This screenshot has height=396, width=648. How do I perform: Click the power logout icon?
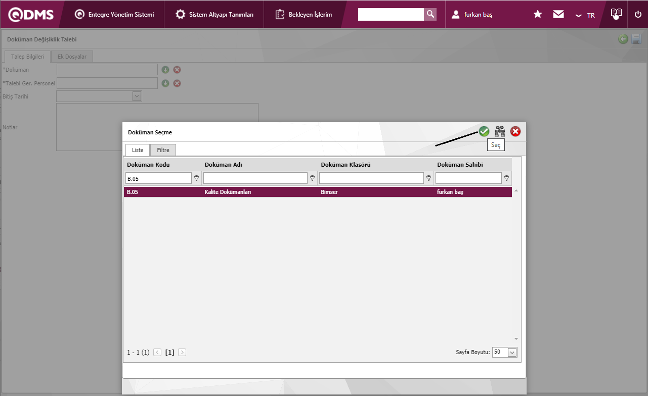point(638,14)
